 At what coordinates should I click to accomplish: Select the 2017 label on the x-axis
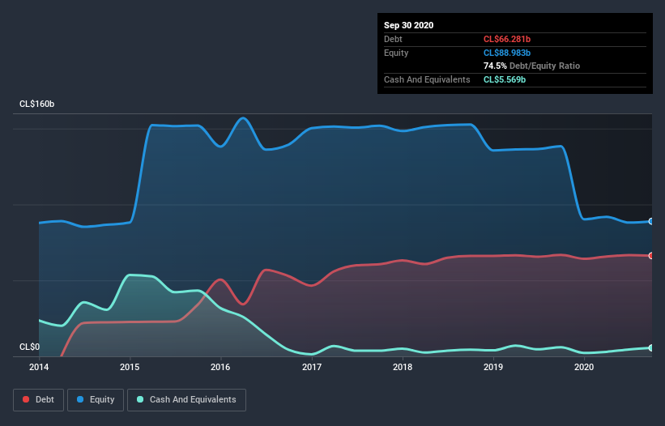[x=312, y=367]
